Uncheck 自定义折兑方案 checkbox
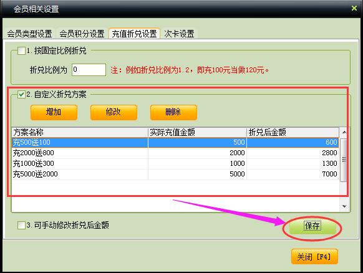Viewport: 363px width, 273px height. [22, 94]
